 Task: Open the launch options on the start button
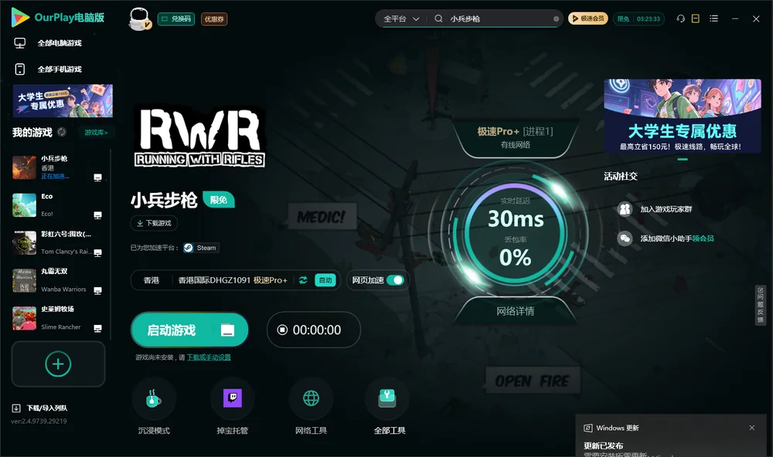pyautogui.click(x=227, y=330)
